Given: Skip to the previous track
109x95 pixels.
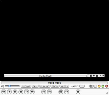Looking at the screenshot, I should point(44,92).
